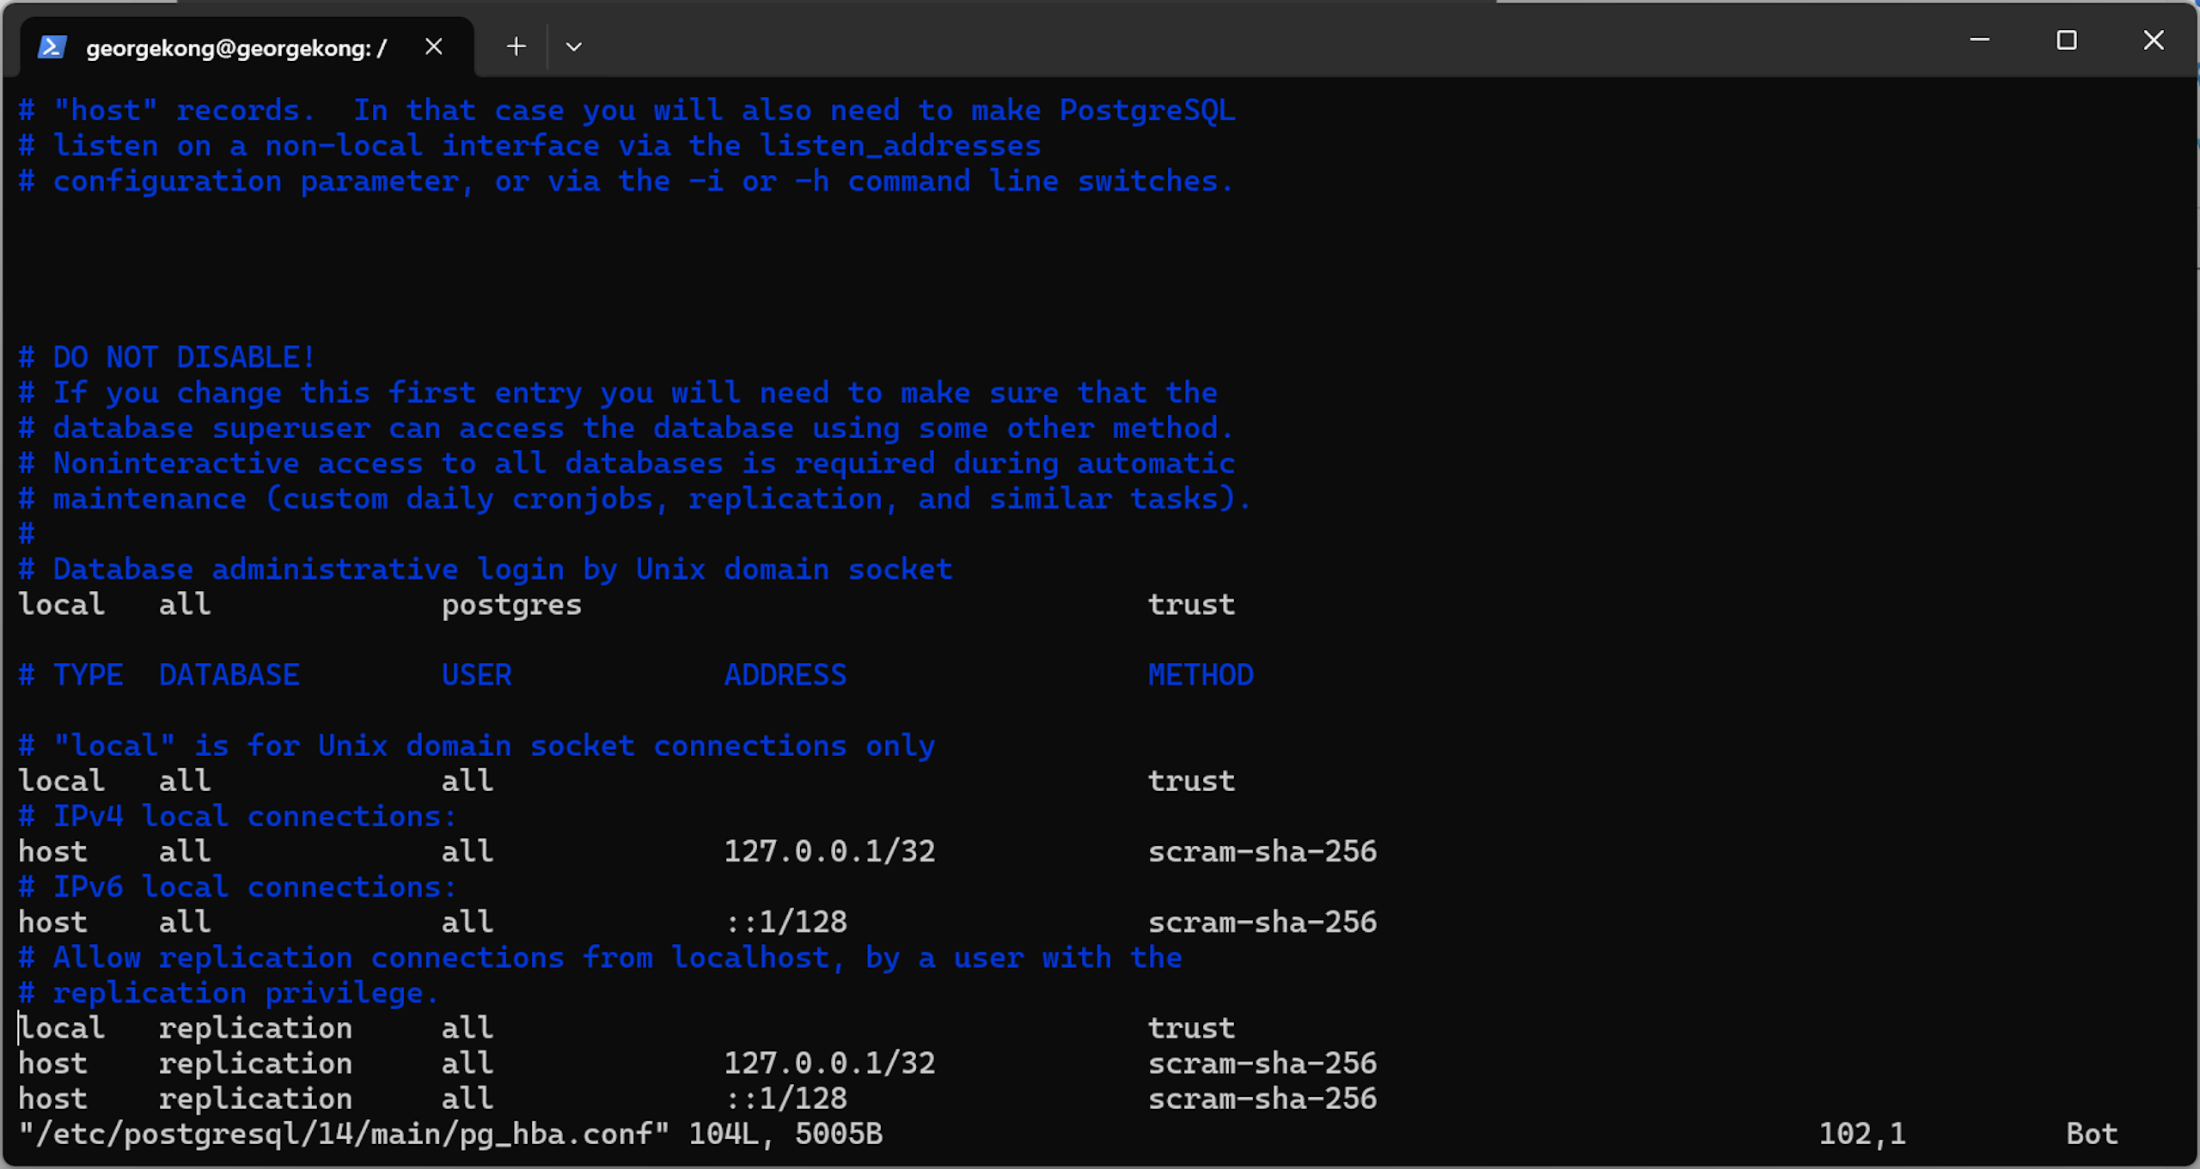Image resolution: width=2200 pixels, height=1169 pixels.
Task: Click the DO NOT DISABLE comment line
Action: 168,358
